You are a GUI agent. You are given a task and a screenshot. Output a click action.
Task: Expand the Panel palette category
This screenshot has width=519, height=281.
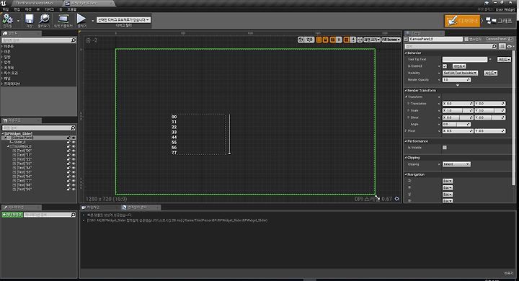point(2,79)
